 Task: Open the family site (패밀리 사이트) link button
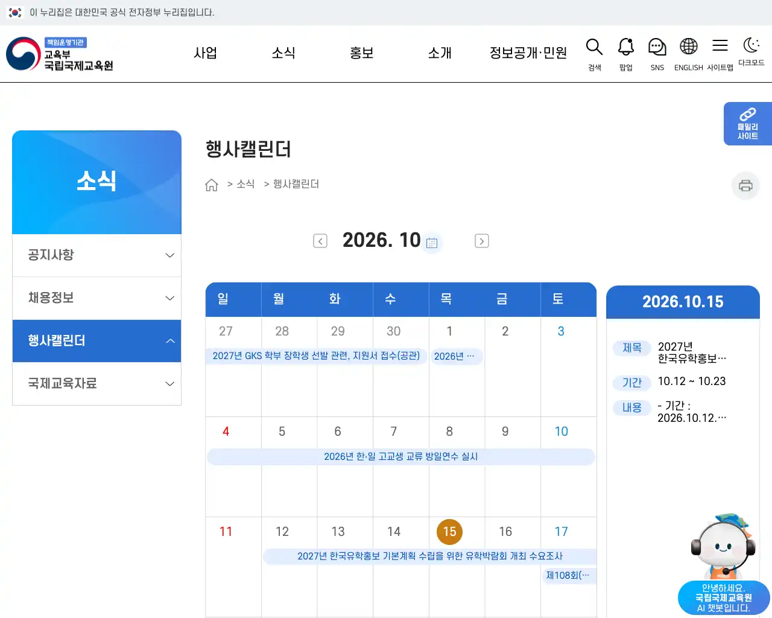[748, 124]
